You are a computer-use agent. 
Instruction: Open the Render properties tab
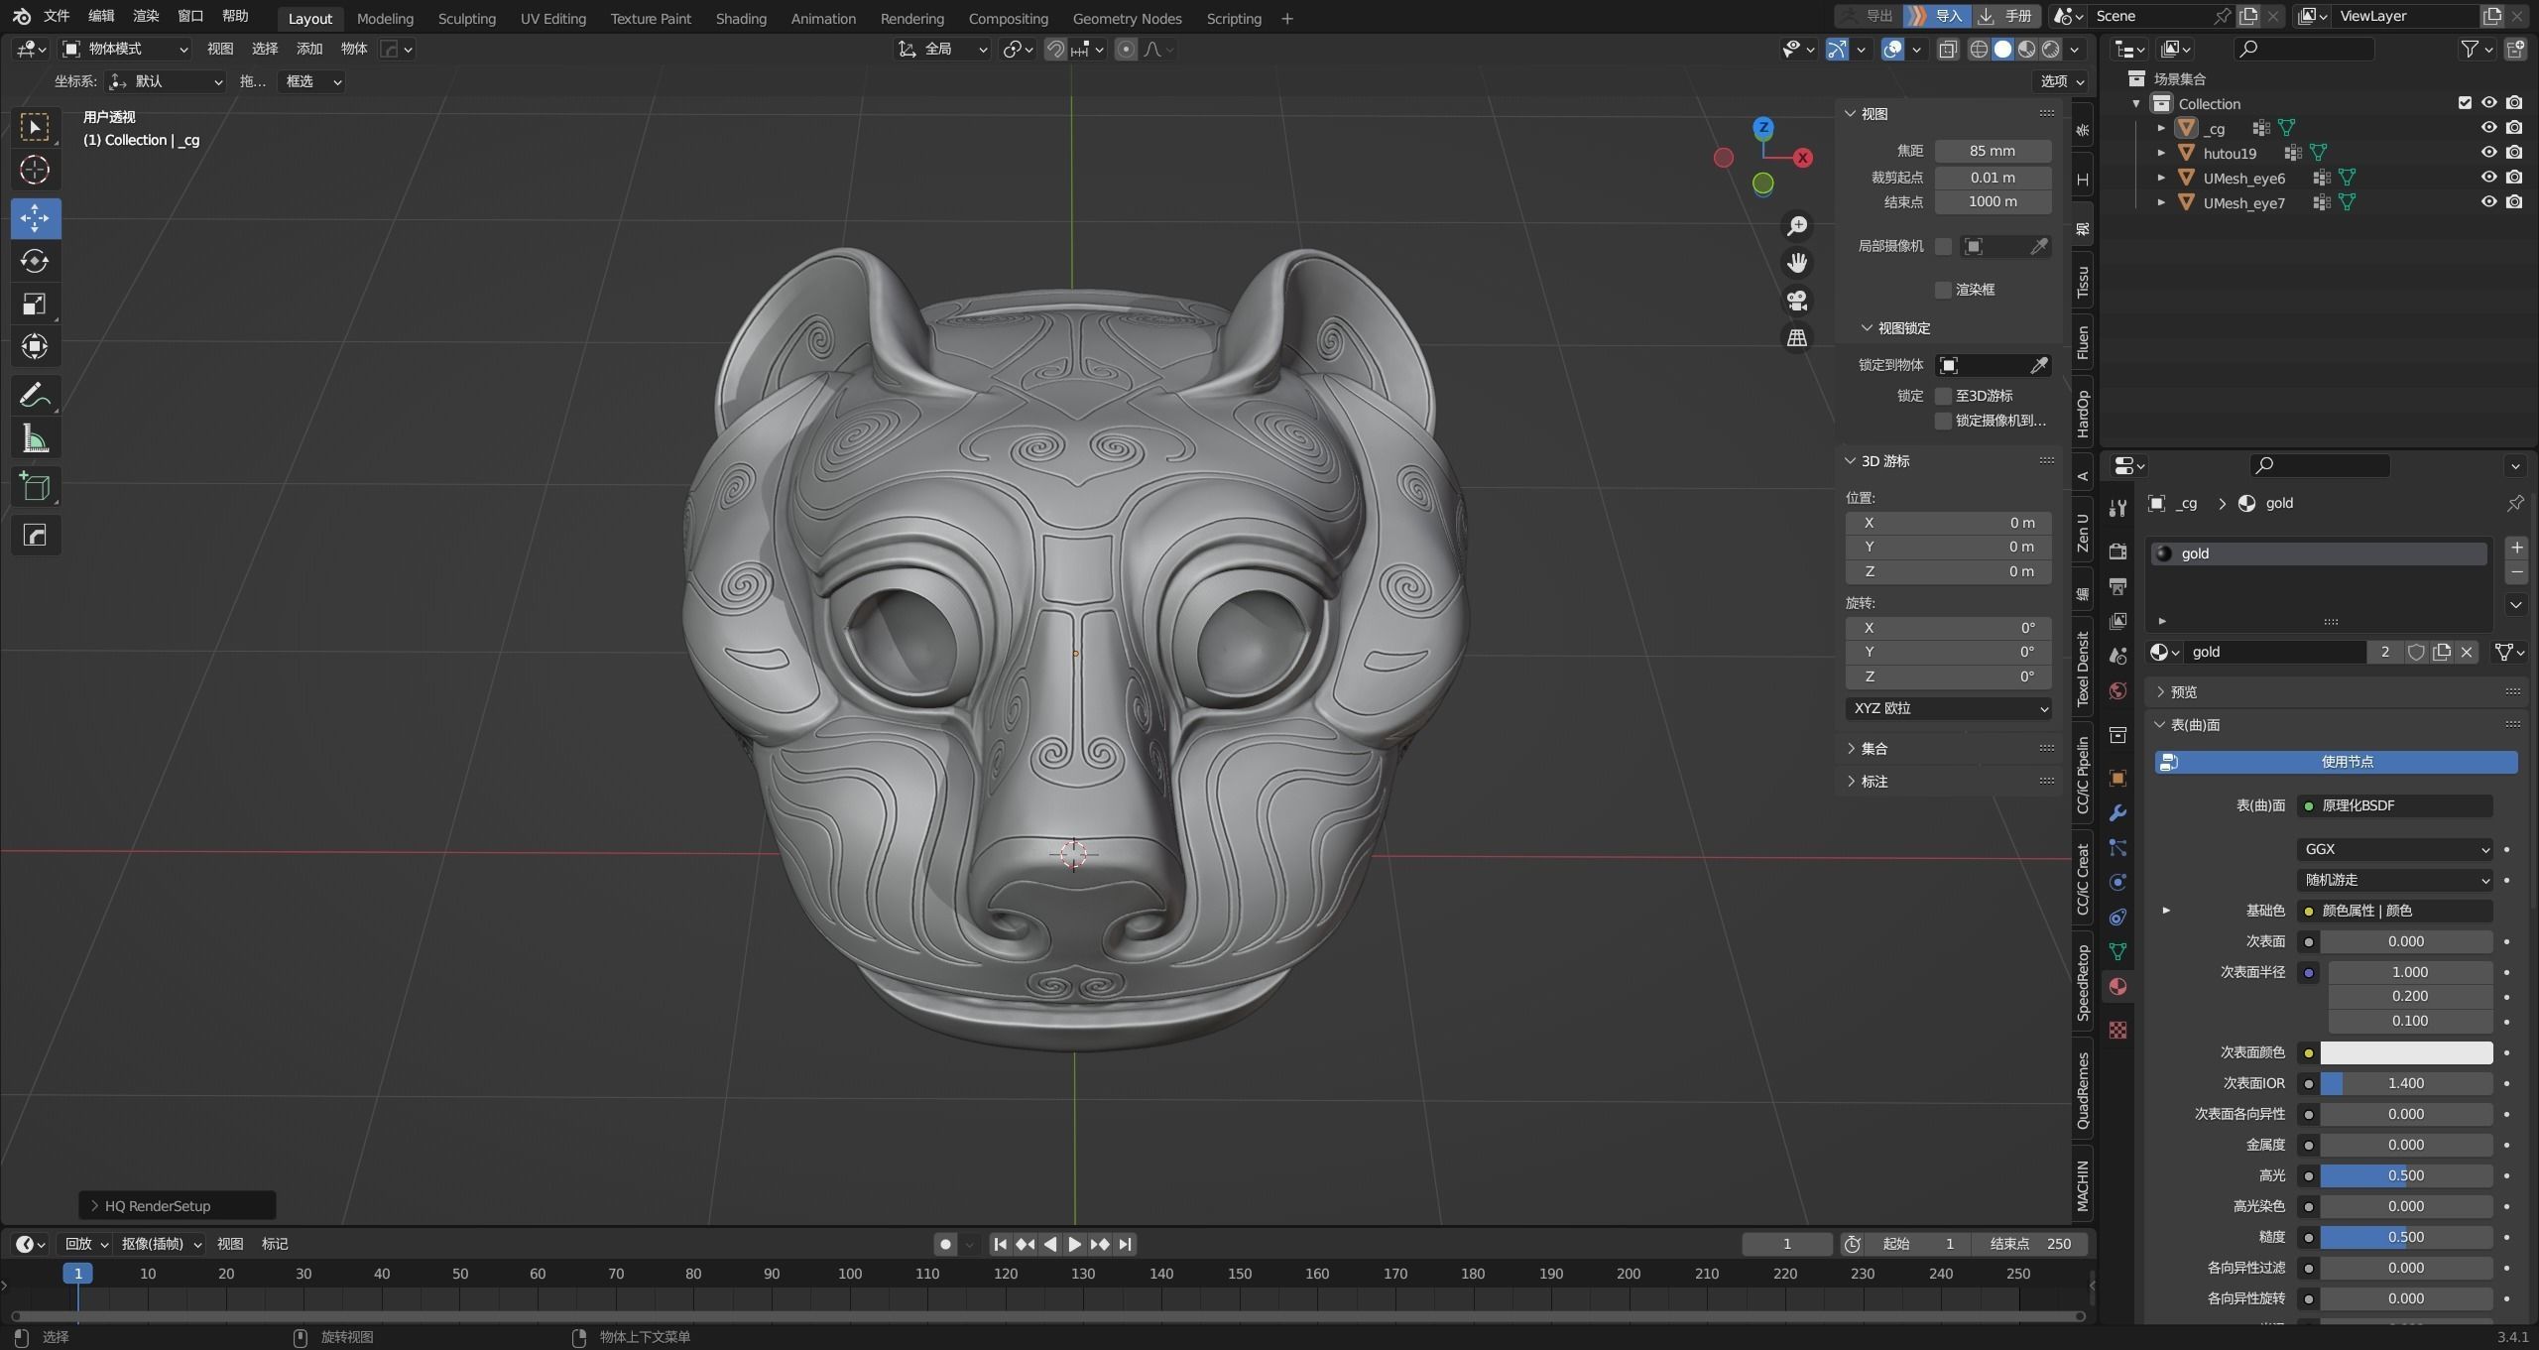click(2117, 552)
